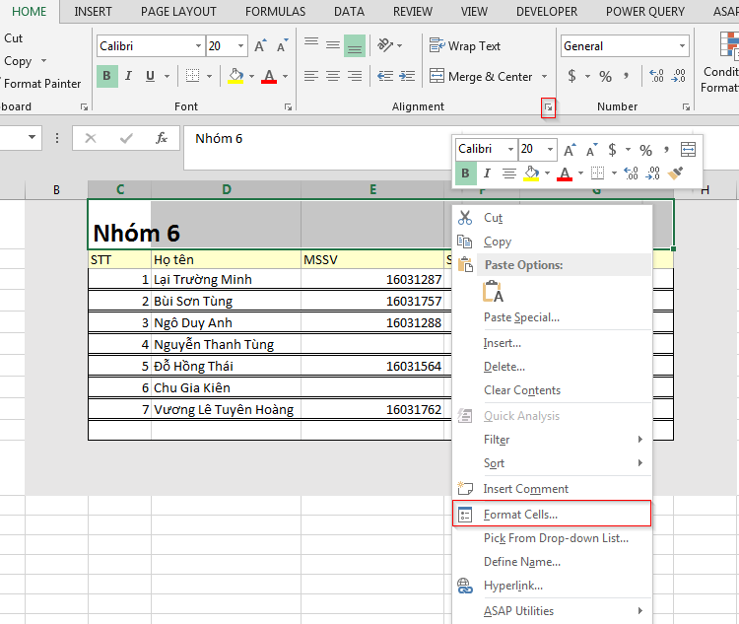The height and width of the screenshot is (624, 739).
Task: Open mini toolbar font name dropdown
Action: [x=510, y=150]
